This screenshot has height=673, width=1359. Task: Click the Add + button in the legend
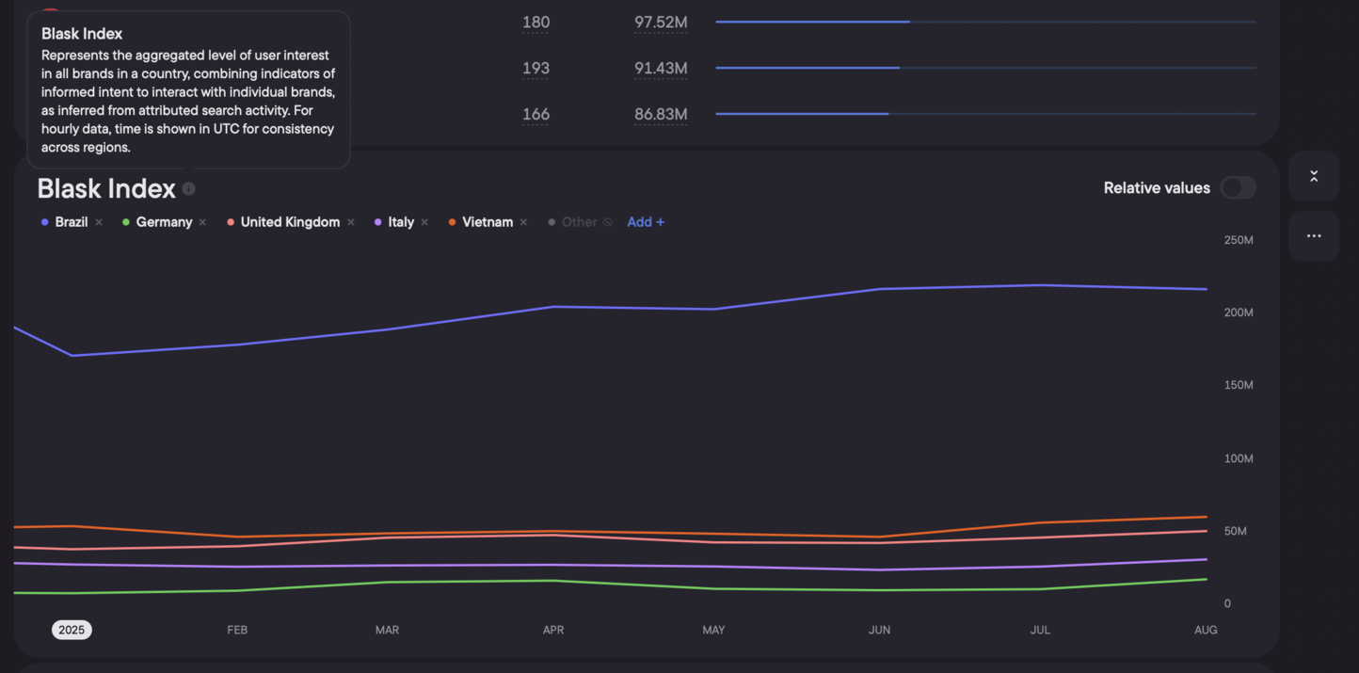pos(646,222)
